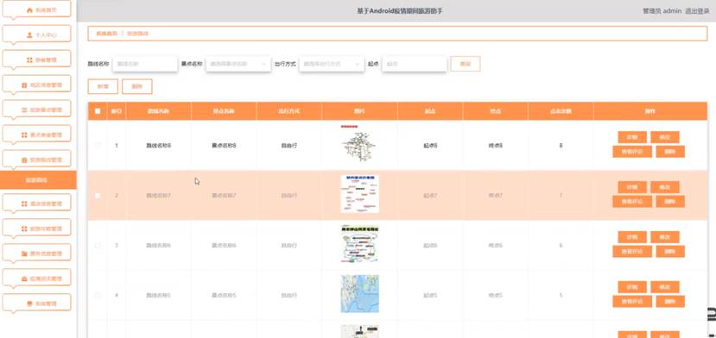Click the list icon beside 旅游景点管理
This screenshot has width=716, height=338.
click(x=24, y=110)
